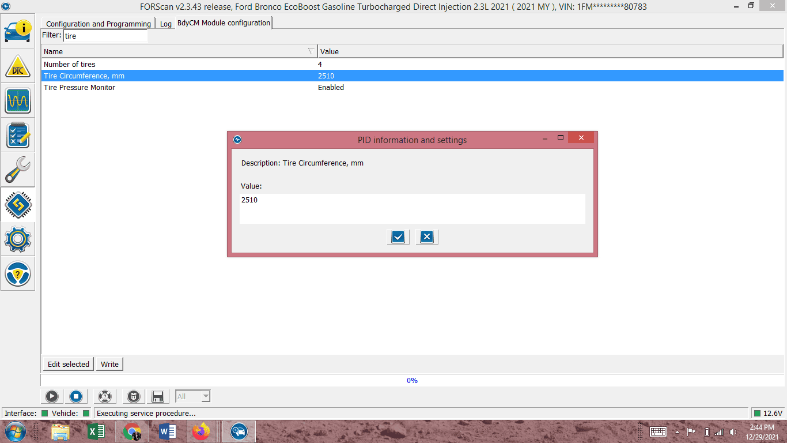The image size is (787, 443).
Task: Open Excel from the taskbar
Action: 96,431
